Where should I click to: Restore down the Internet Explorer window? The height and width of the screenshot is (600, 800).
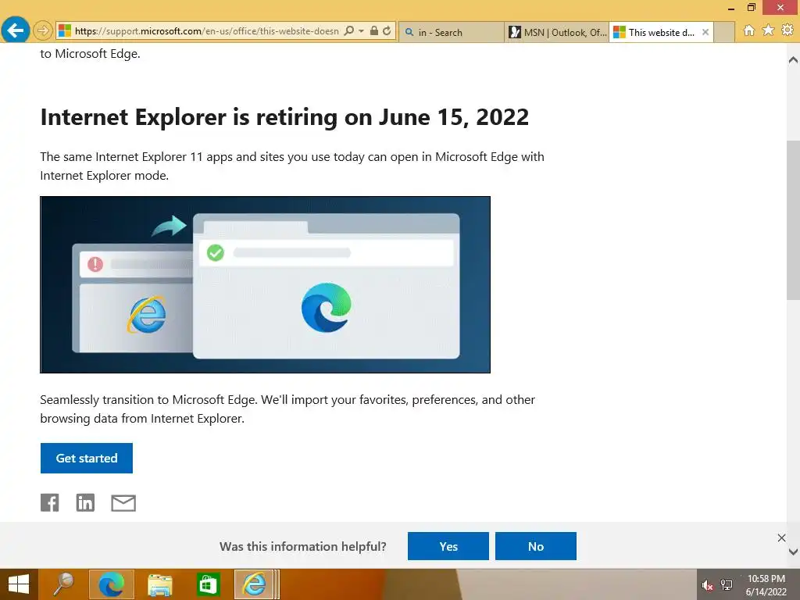752,8
